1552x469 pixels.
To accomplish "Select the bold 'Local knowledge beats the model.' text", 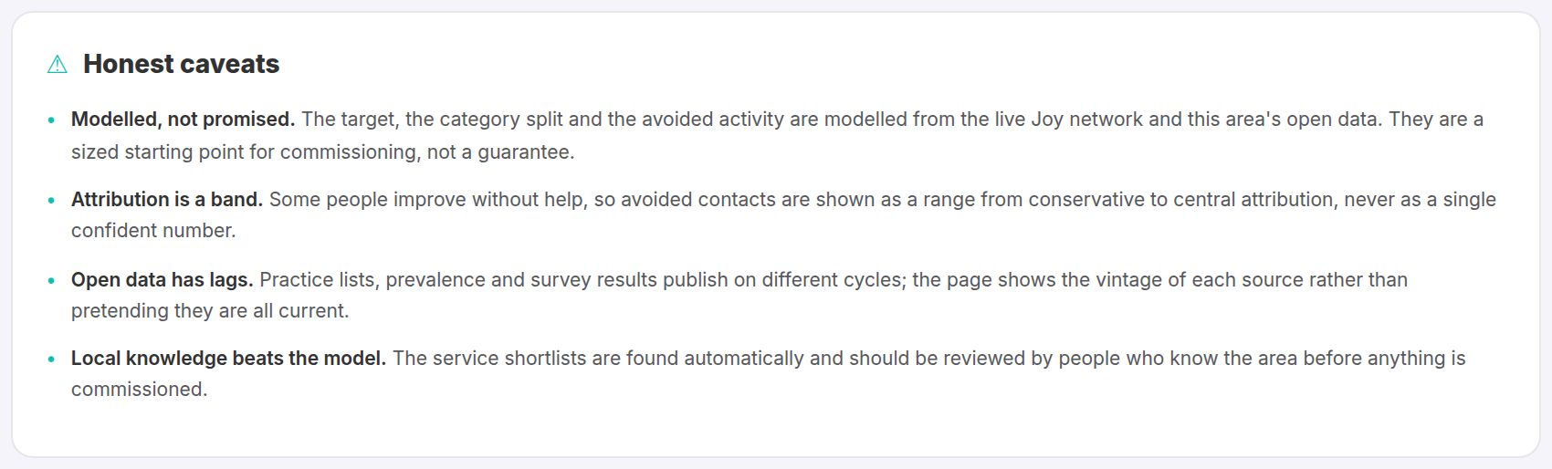I will 228,359.
